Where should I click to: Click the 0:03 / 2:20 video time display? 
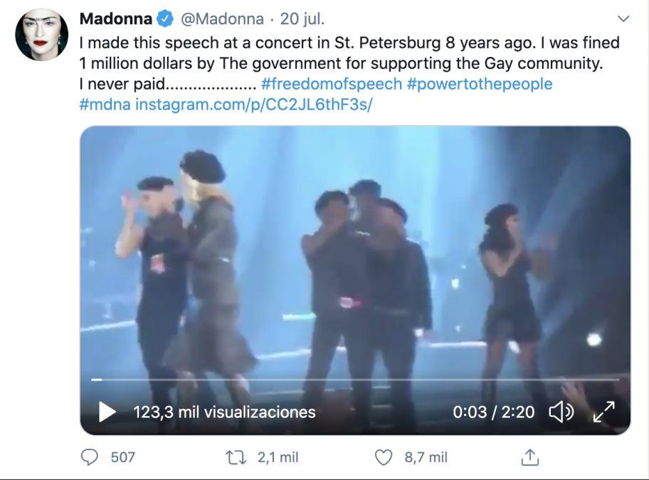(493, 412)
